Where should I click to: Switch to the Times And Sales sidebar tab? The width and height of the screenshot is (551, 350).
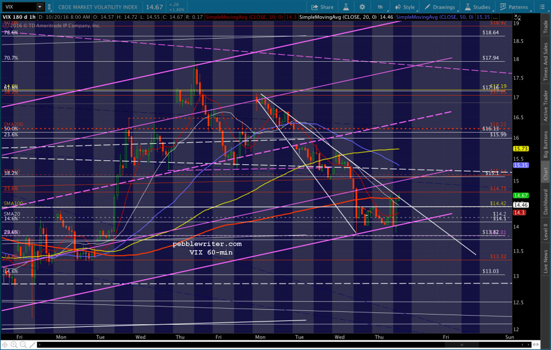[546, 62]
